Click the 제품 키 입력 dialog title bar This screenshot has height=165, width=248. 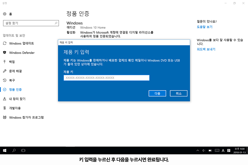(x=124, y=42)
